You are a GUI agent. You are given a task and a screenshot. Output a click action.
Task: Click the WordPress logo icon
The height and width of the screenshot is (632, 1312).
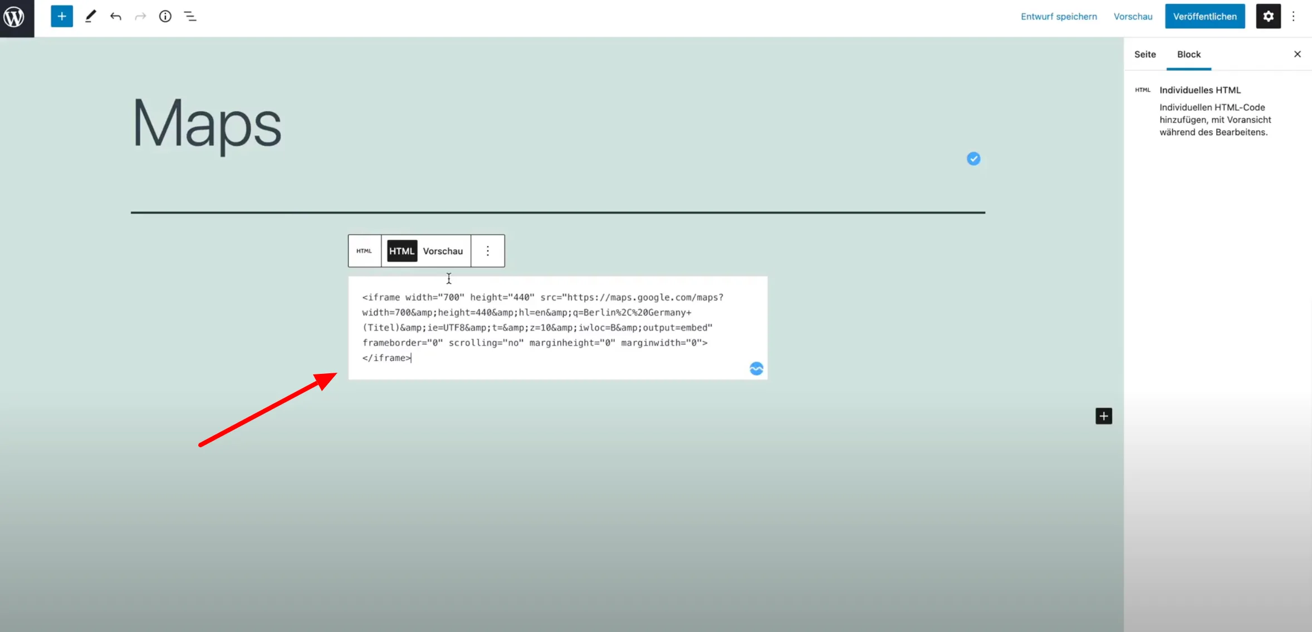(x=15, y=17)
